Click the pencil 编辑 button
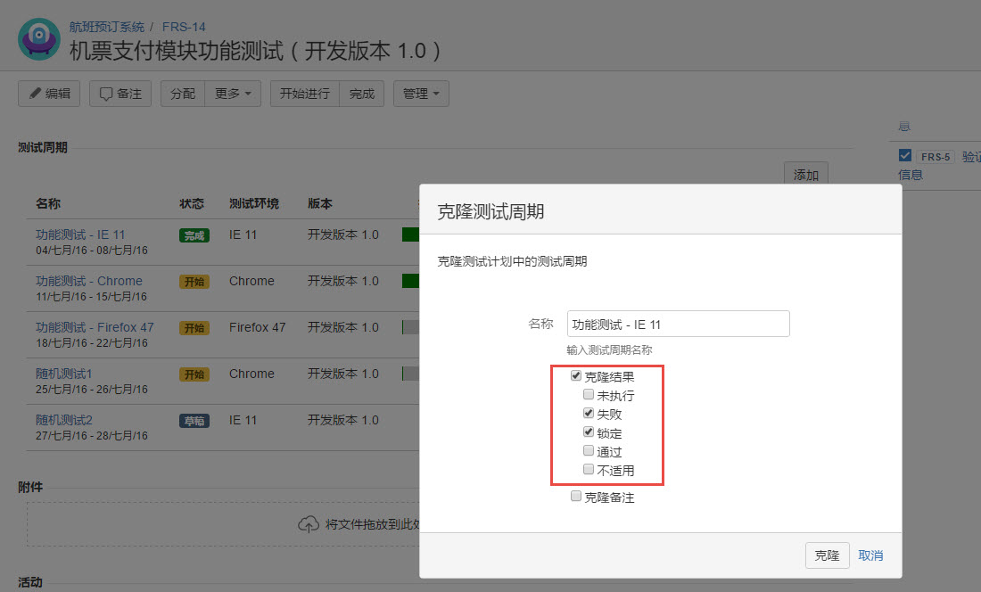 [x=49, y=94]
